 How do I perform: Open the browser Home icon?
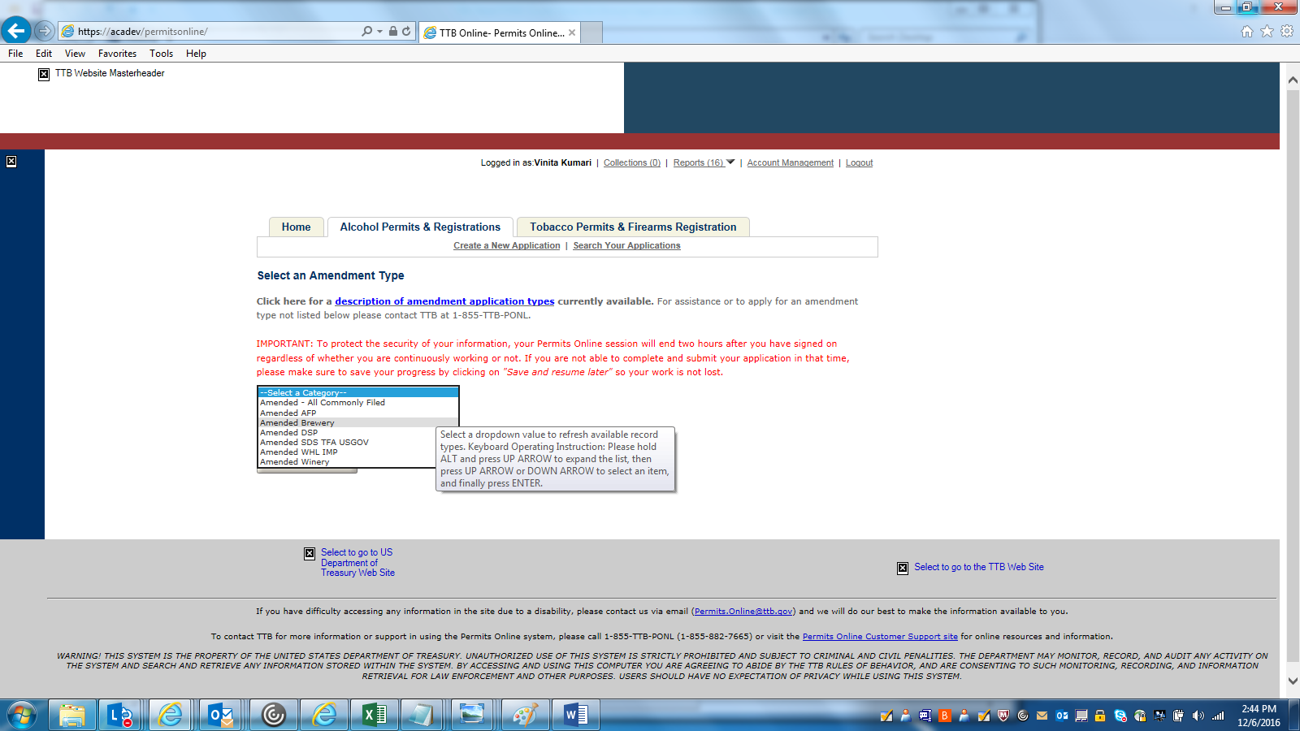(x=1247, y=32)
